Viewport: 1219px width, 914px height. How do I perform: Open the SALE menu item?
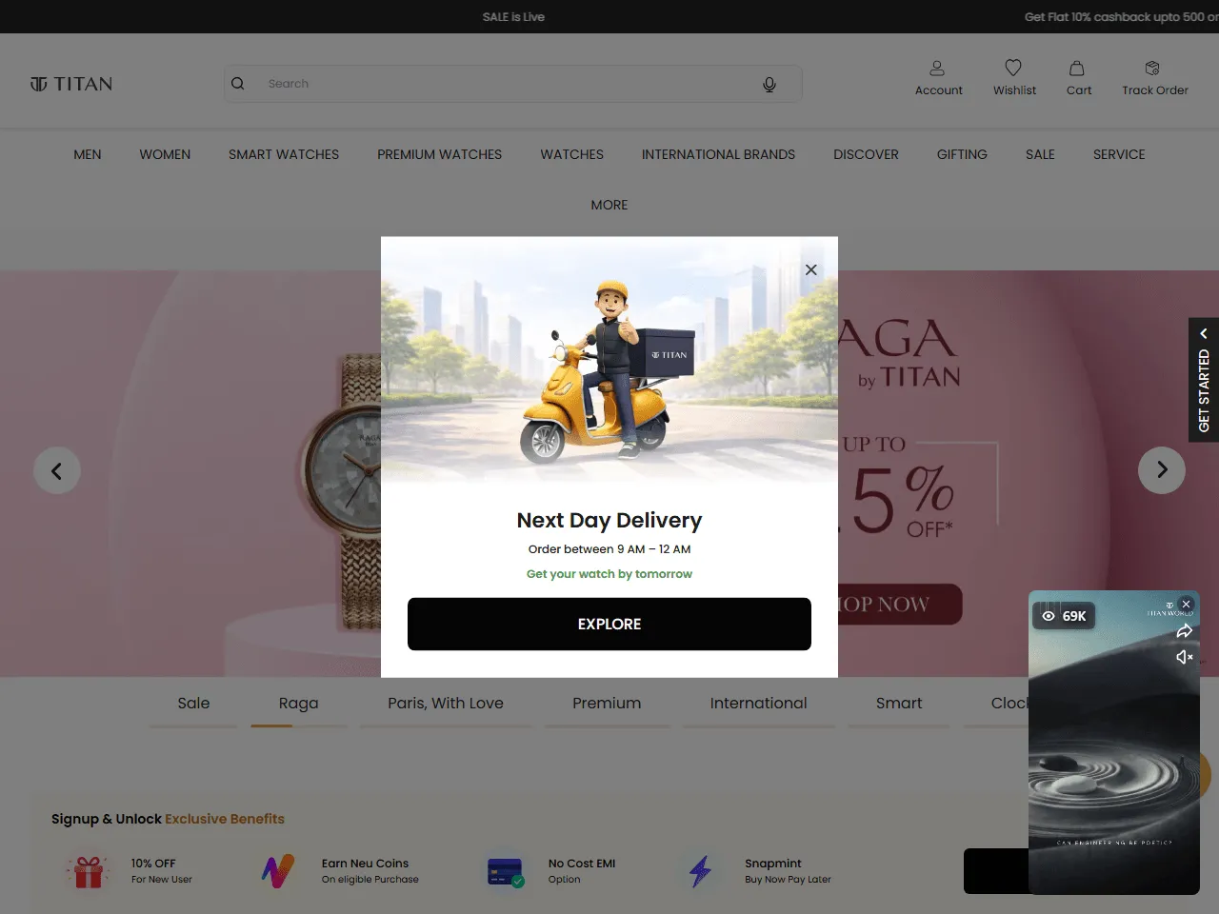coord(1040,154)
